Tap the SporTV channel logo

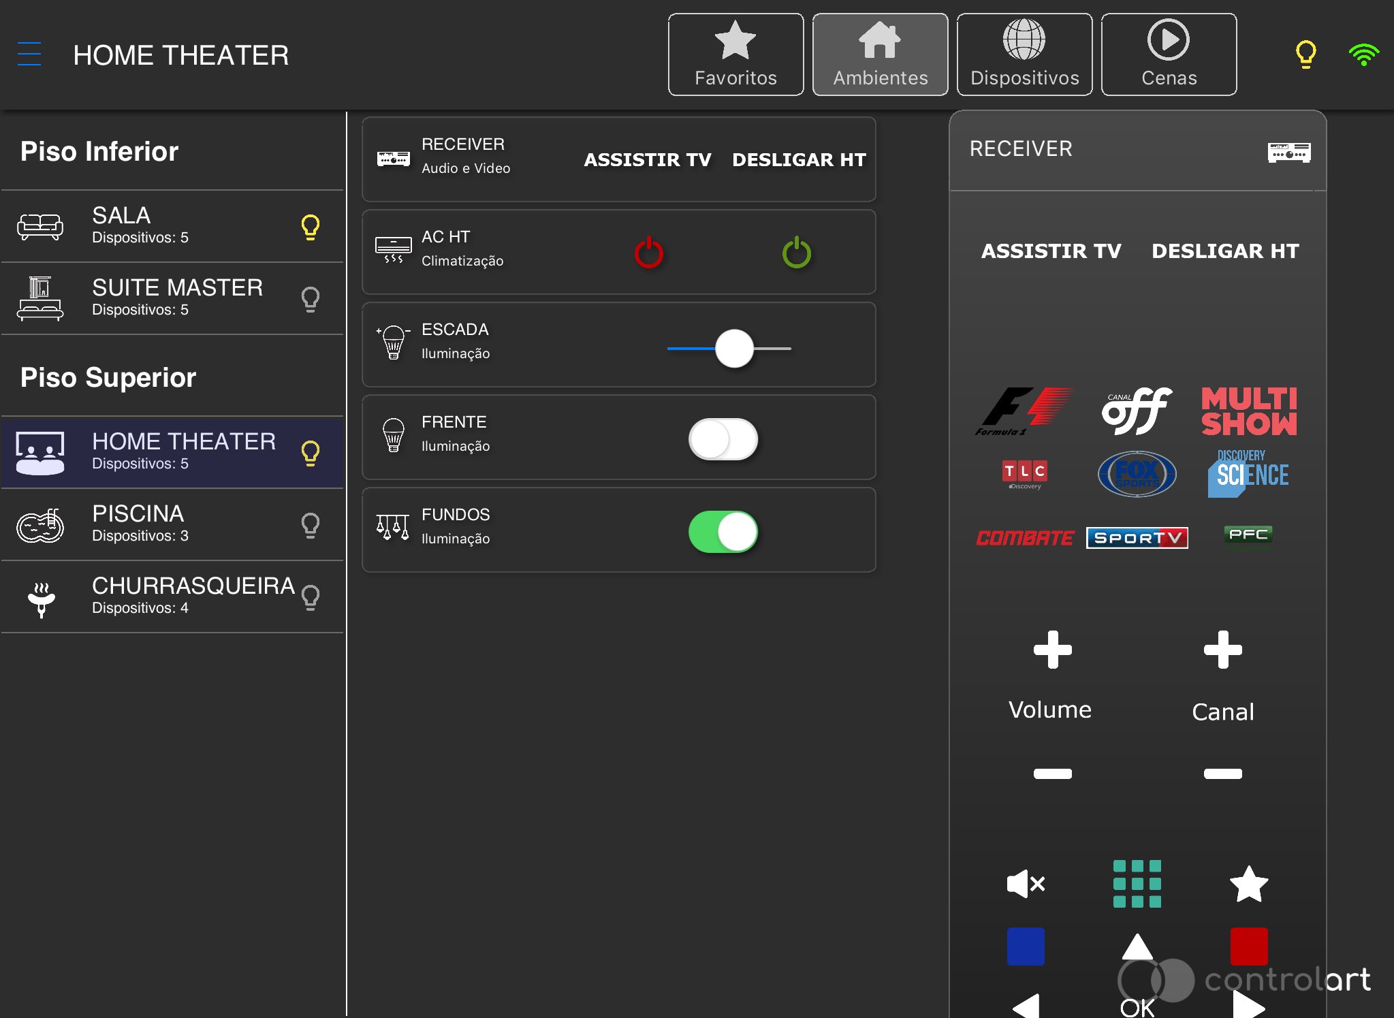(x=1137, y=537)
